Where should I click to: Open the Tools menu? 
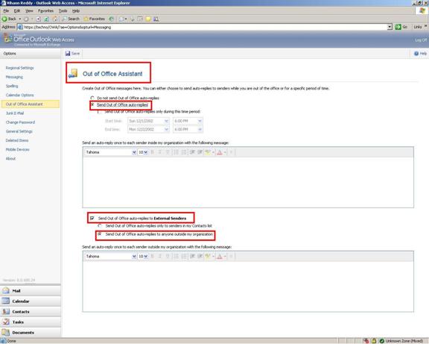(x=63, y=10)
